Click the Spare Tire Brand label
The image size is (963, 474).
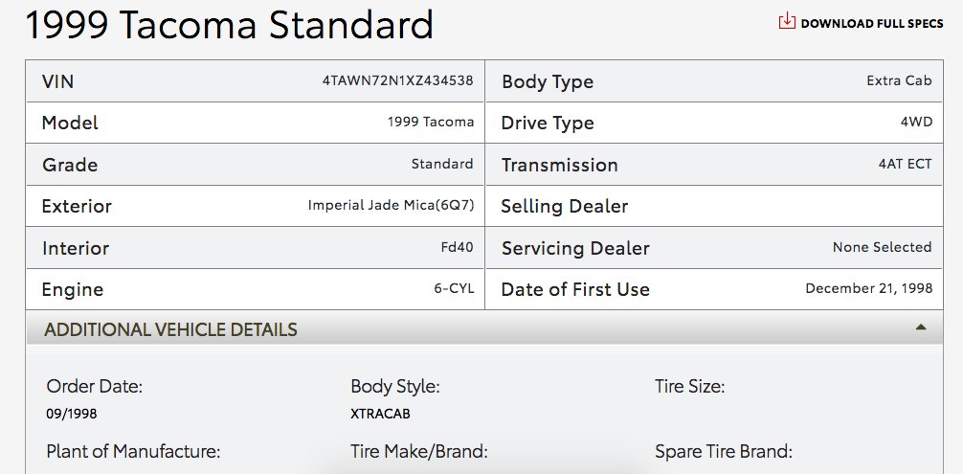pos(724,452)
